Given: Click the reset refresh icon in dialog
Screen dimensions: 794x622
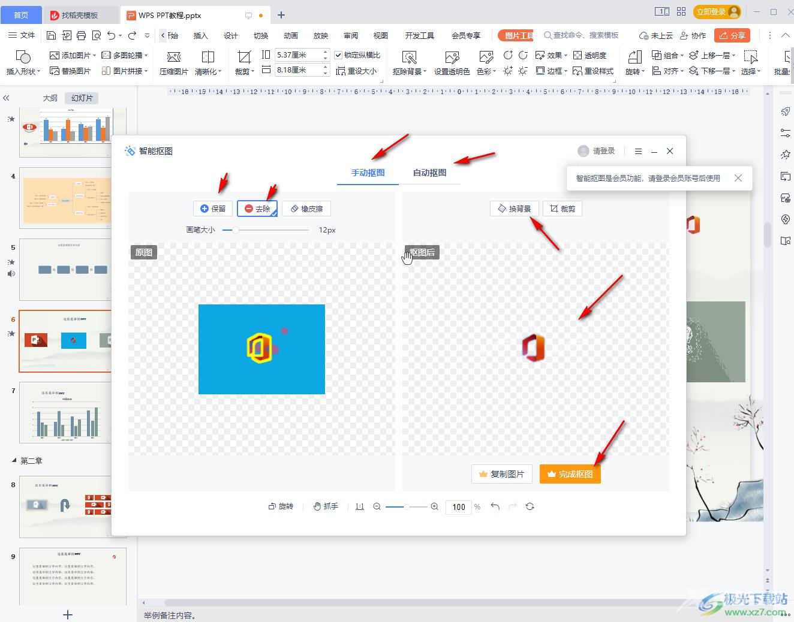Looking at the screenshot, I should 530,506.
